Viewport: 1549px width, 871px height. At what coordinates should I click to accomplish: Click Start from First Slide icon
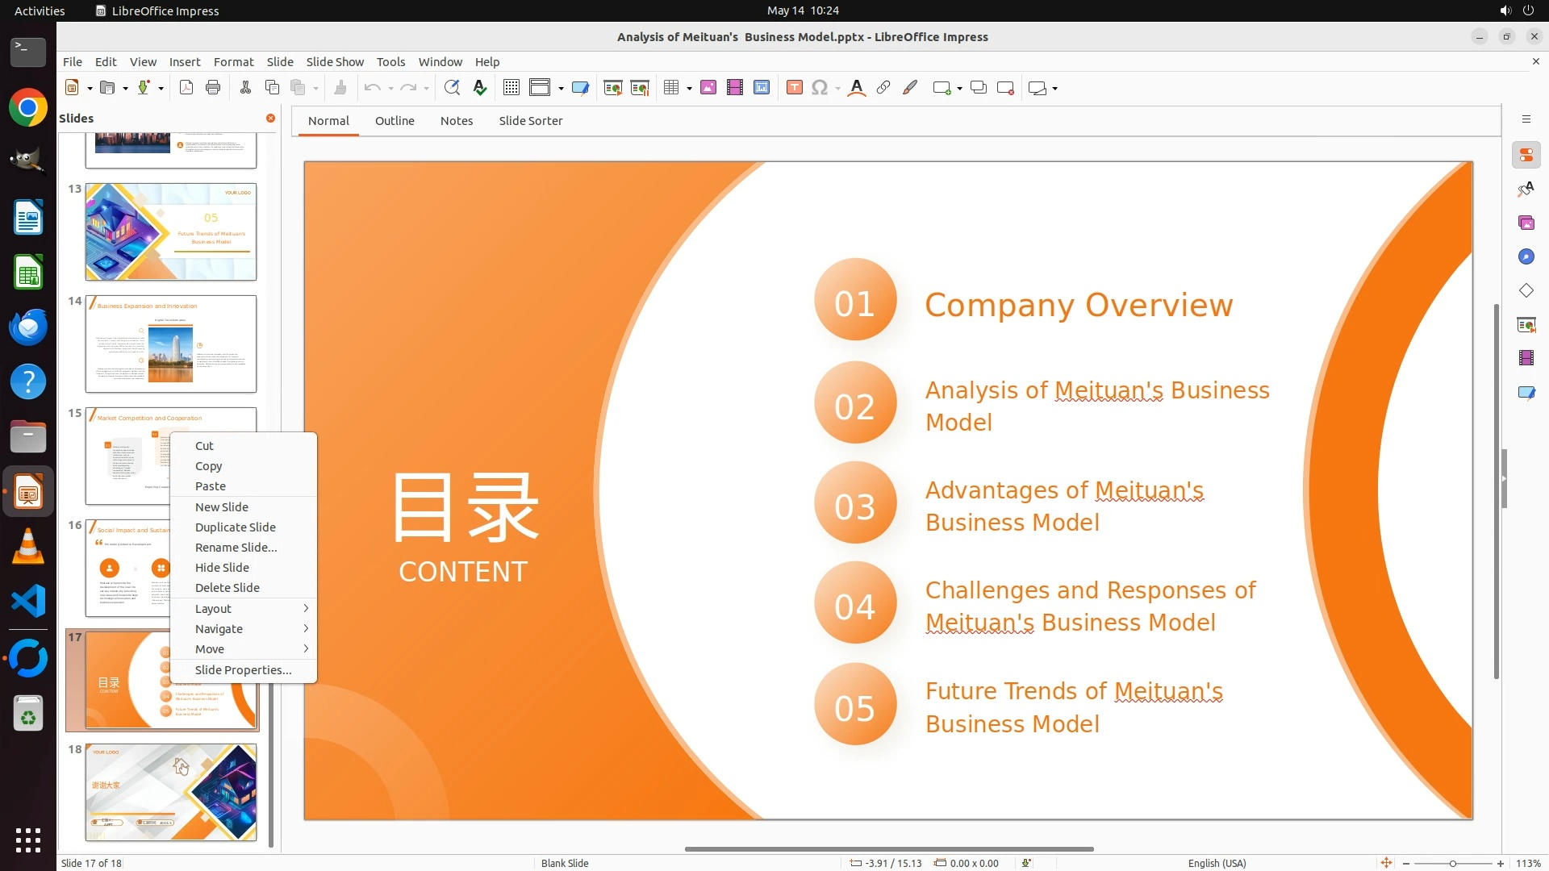click(613, 88)
